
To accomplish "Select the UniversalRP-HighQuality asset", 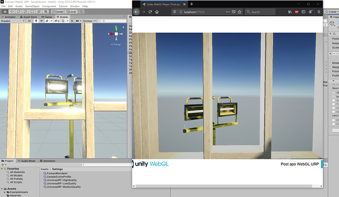I will 60,180.
